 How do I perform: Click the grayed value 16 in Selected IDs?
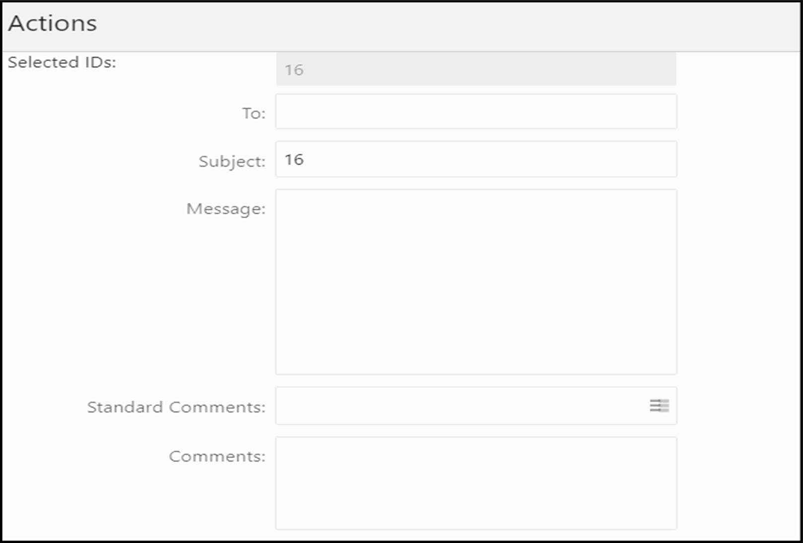[294, 69]
